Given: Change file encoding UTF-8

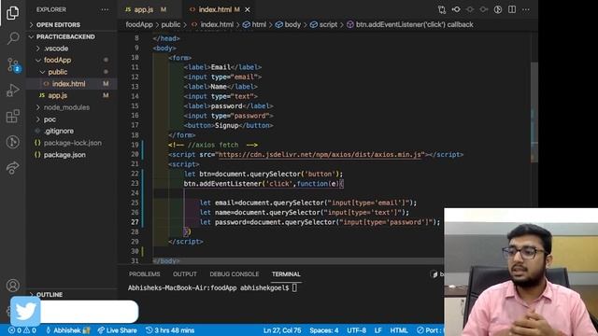Looking at the screenshot, I should point(356,330).
